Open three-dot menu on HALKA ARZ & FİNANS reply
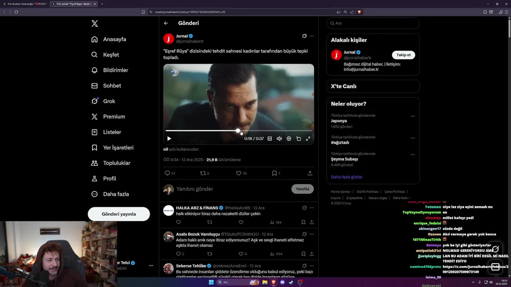 pyautogui.click(x=312, y=208)
